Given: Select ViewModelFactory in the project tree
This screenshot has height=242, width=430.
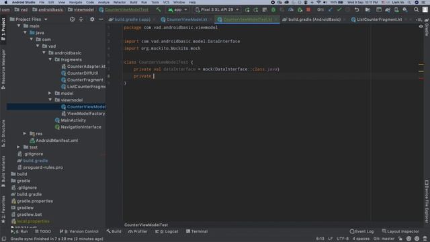Looking at the screenshot, I should point(83,114).
